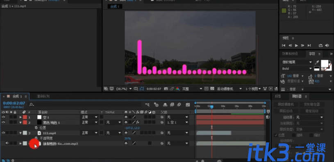Enable motion blur for timeline
Image resolution: width=334 pixels, height=162 pixels.
(179, 104)
